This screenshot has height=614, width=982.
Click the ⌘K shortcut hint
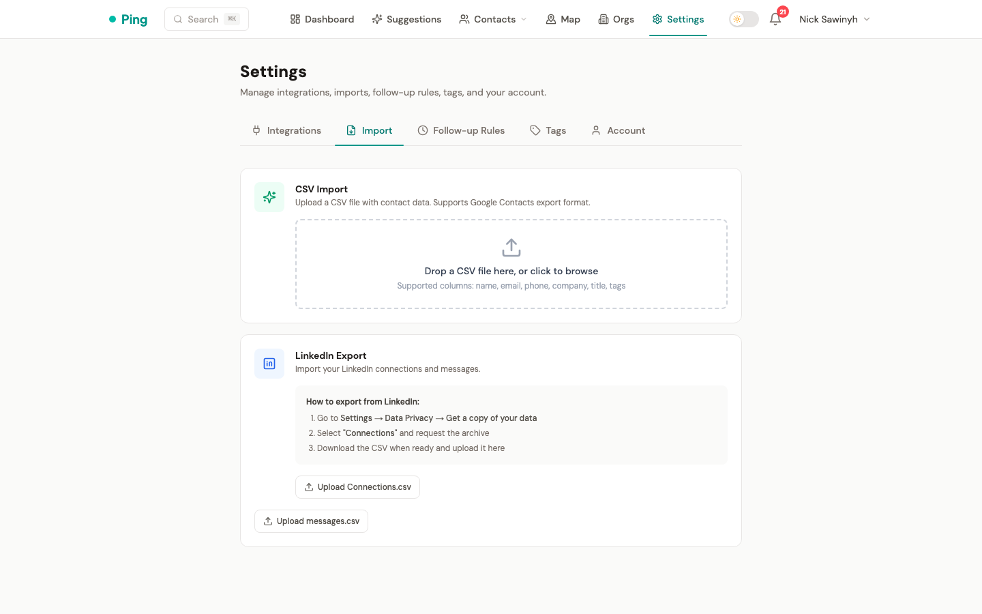pyautogui.click(x=232, y=19)
